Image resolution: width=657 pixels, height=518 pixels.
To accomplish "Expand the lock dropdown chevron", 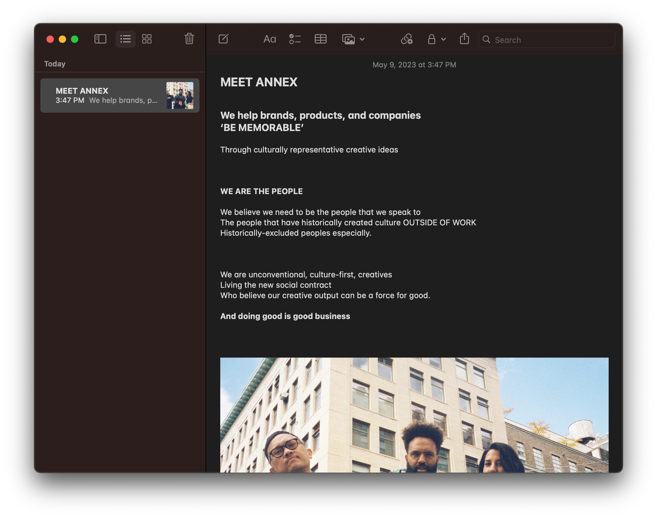I will [444, 39].
